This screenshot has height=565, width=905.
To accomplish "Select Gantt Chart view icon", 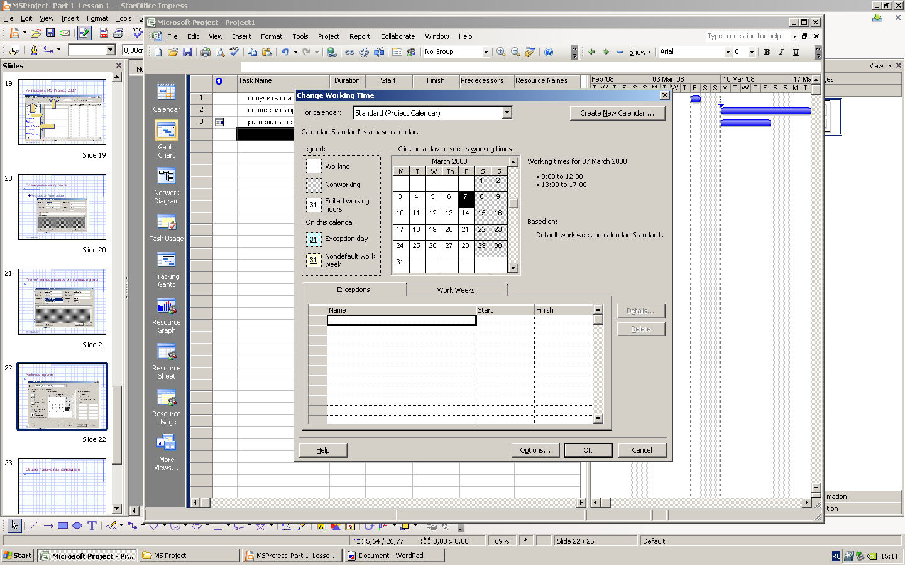I will 166,131.
